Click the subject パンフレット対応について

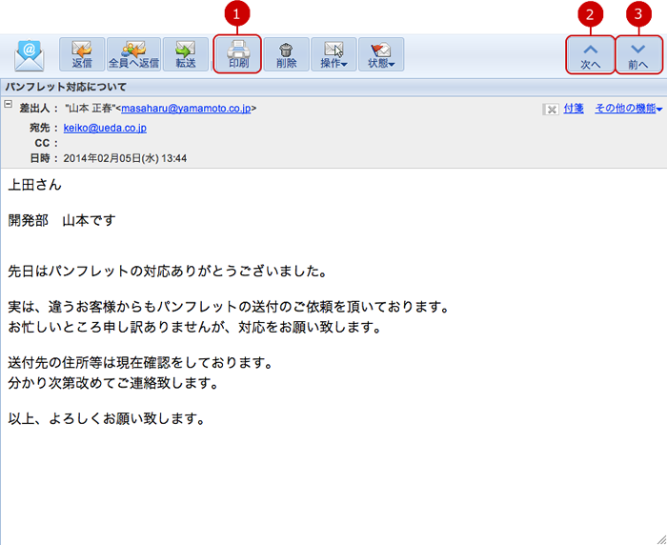66,88
